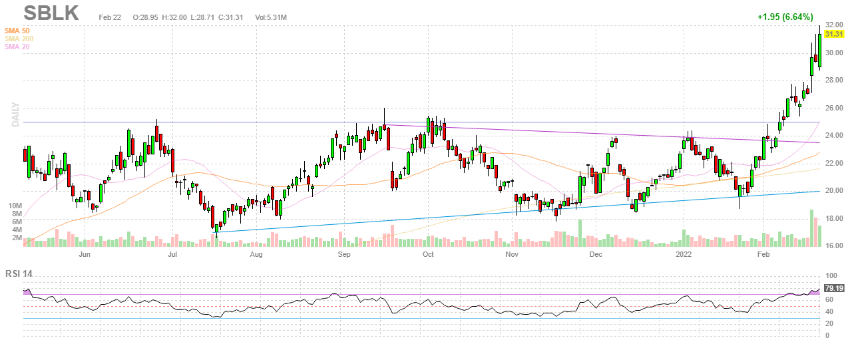Select the Jun label on time axis
Viewport: 852px width, 346px height.
[85, 254]
